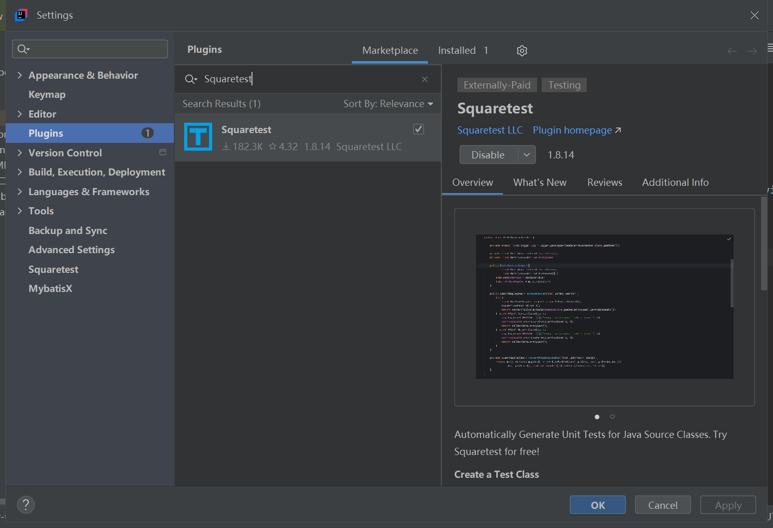
Task: Switch to the Installed plugins tab
Action: coord(463,51)
